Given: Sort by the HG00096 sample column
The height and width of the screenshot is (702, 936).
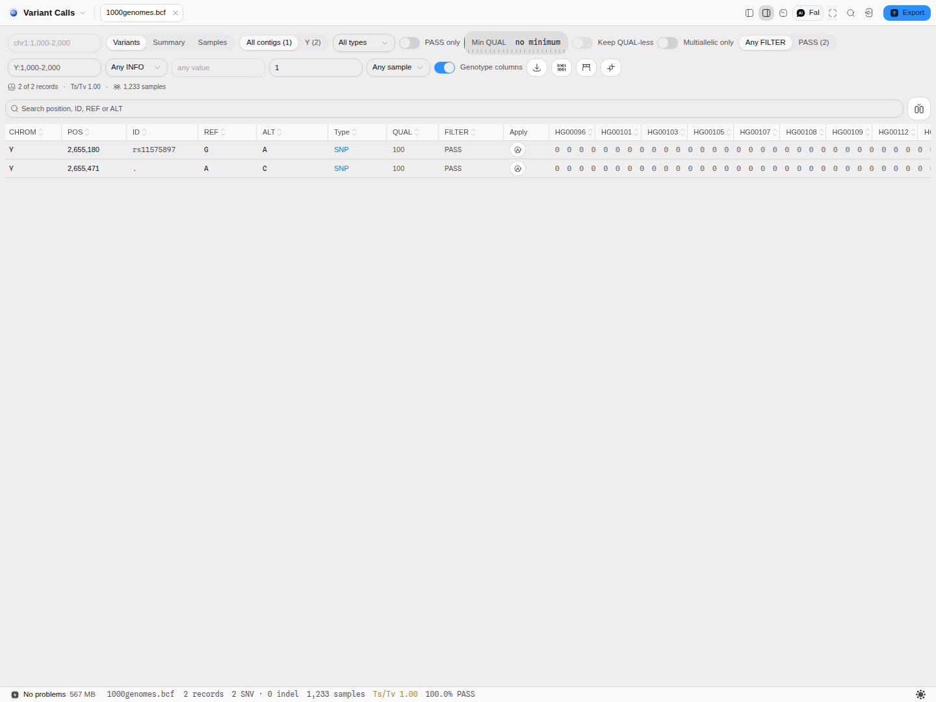Looking at the screenshot, I should pos(572,133).
